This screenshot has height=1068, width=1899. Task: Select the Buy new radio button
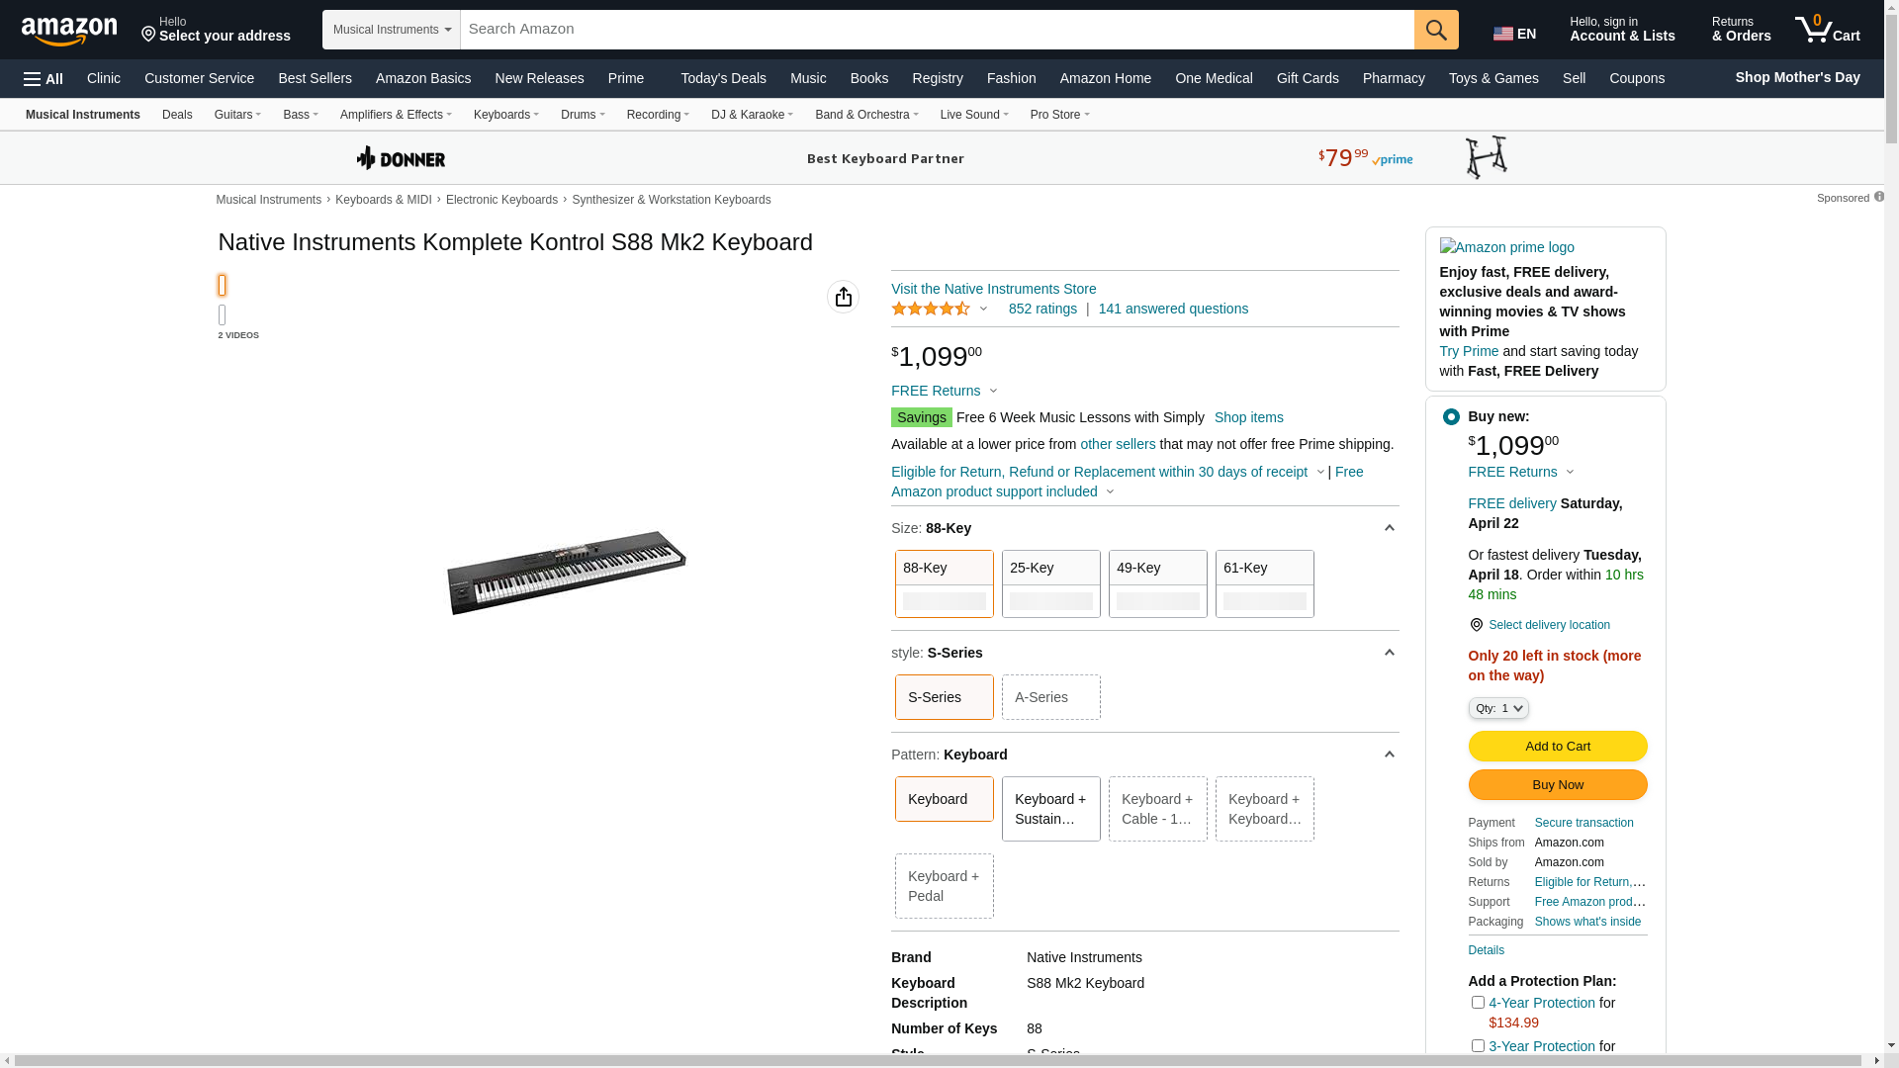click(1450, 417)
